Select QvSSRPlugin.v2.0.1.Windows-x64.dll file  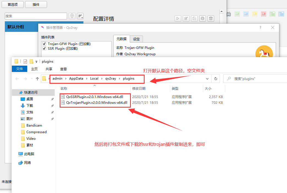click(95, 97)
